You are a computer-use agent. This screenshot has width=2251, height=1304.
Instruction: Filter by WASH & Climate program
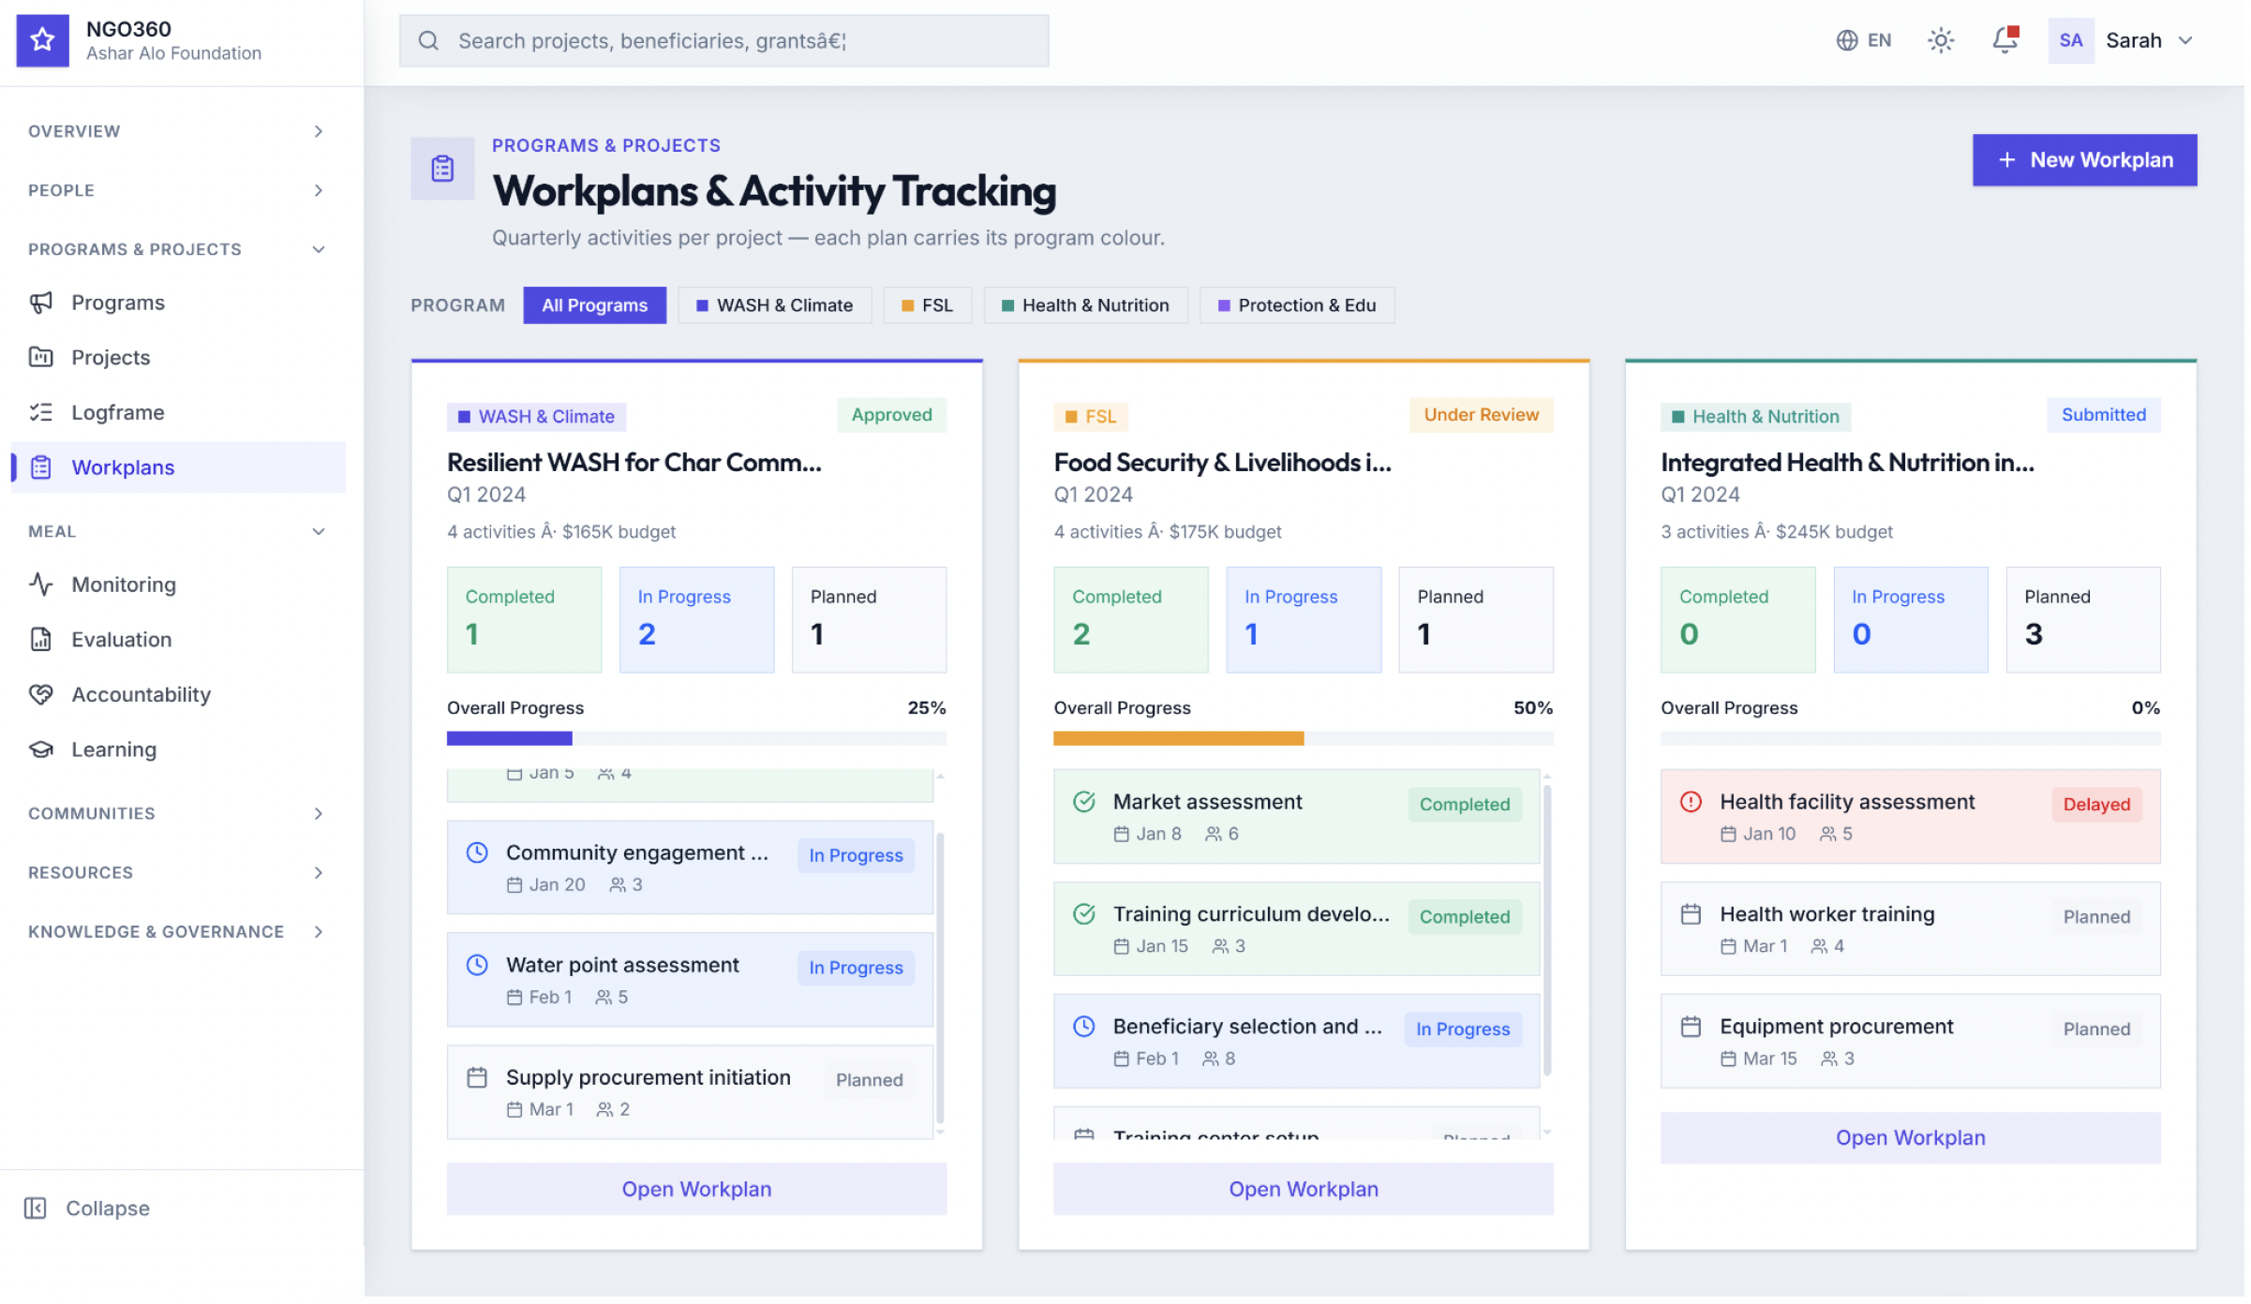pyautogui.click(x=777, y=306)
